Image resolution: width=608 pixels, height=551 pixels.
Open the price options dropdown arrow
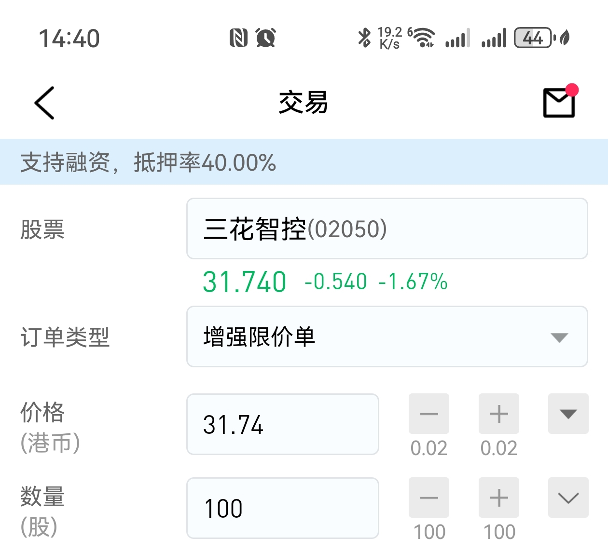[568, 414]
